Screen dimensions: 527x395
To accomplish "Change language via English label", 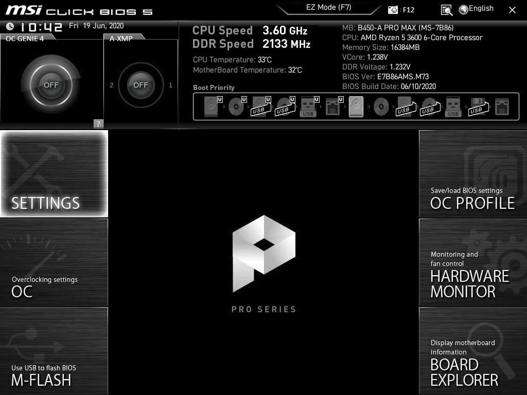I will (481, 8).
